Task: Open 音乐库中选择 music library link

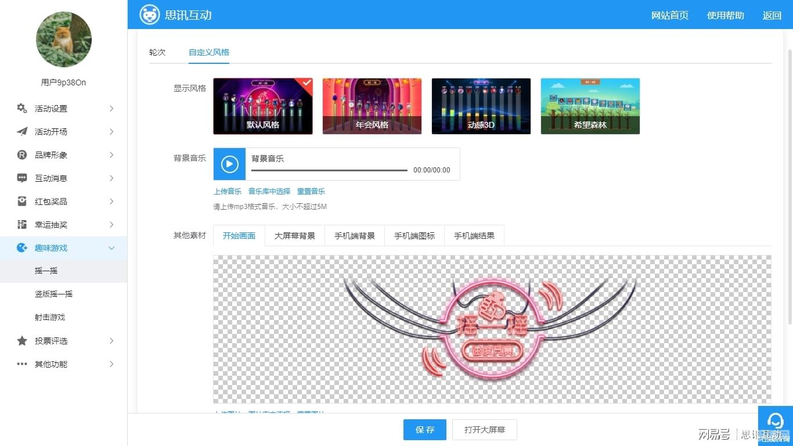Action: (269, 190)
